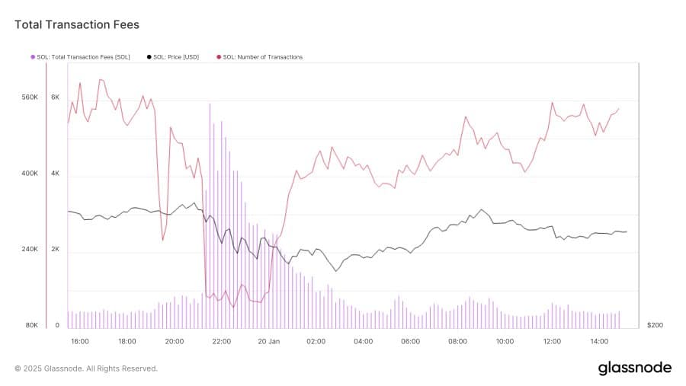Viewport: 686px width, 386px height.
Task: Click the 2025 Glassnode copyright text
Action: coord(86,368)
